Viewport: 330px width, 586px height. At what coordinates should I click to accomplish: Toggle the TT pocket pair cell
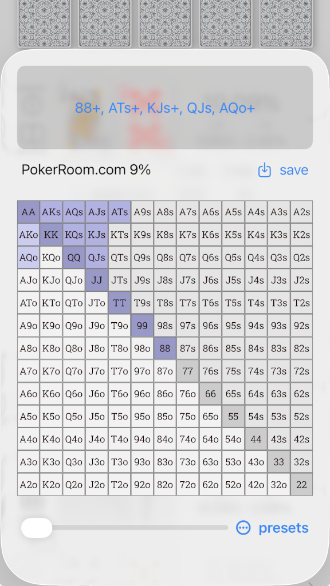pyautogui.click(x=119, y=303)
